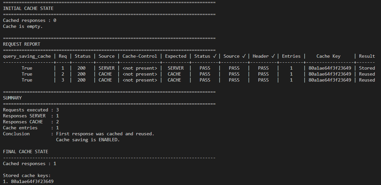Click the FINAL CACHE STATE heading
This screenshot has width=381, height=185.
click(x=26, y=152)
